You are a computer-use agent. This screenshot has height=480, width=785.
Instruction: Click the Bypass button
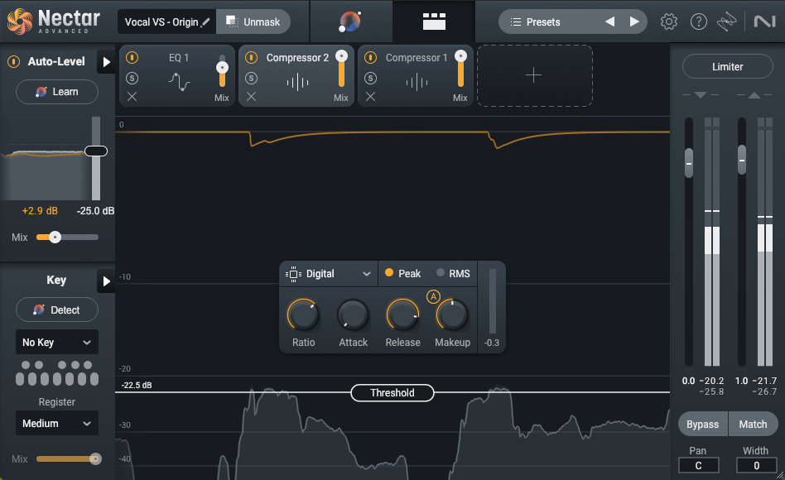pyautogui.click(x=702, y=425)
